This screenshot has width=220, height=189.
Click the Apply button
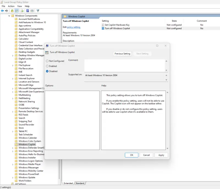161,155
